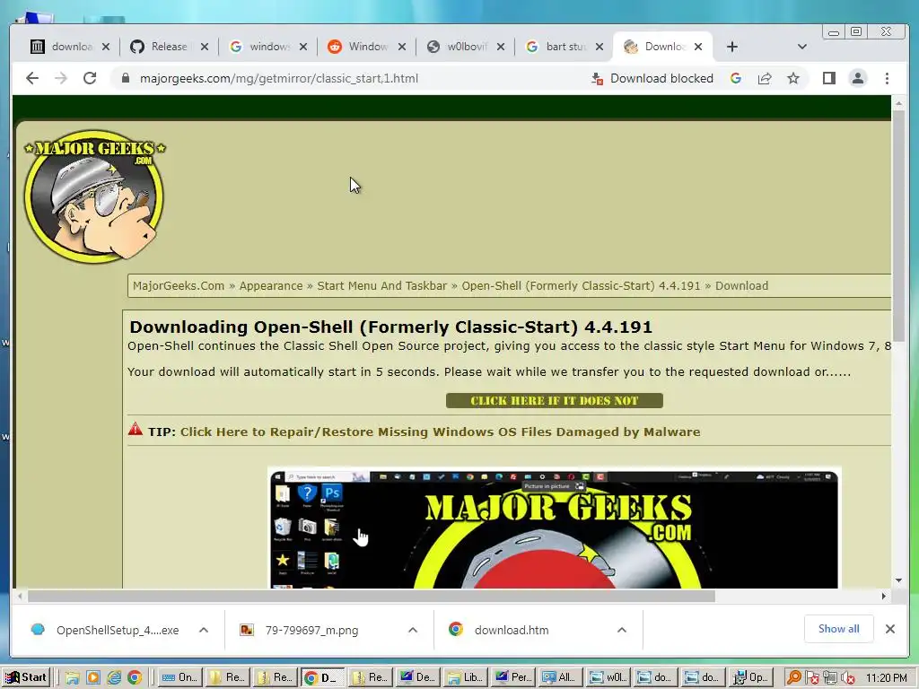The width and height of the screenshot is (919, 689).
Task: Open Start Menu And Taskbar breadcrumb
Action: [382, 286]
